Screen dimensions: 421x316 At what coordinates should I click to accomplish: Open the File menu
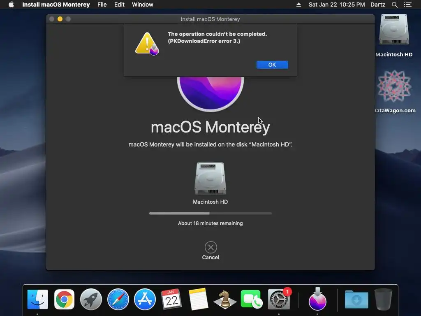[102, 5]
